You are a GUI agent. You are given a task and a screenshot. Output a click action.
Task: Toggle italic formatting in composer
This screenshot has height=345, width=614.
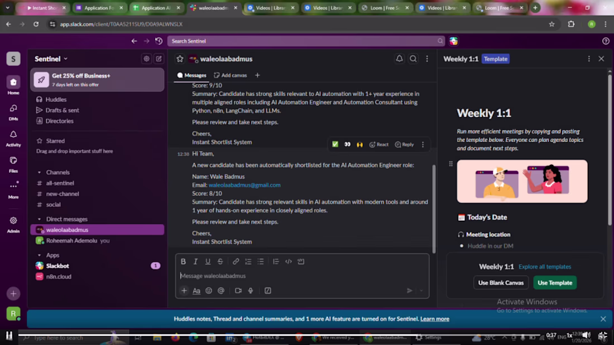click(x=195, y=261)
